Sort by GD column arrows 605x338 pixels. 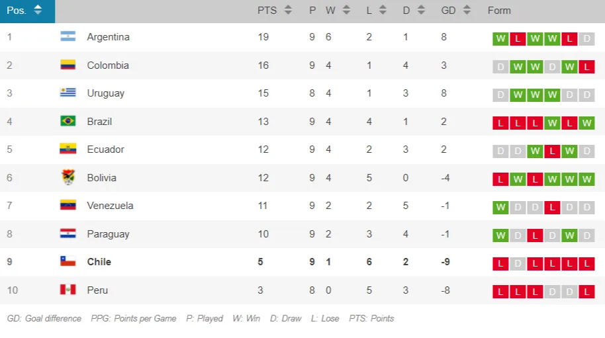pyautogui.click(x=467, y=11)
